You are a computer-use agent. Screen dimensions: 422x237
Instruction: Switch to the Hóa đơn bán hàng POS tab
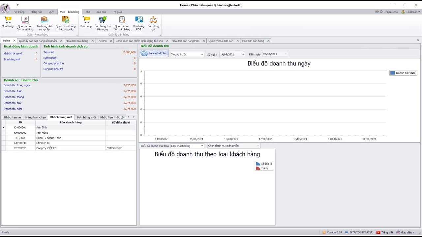point(186,41)
